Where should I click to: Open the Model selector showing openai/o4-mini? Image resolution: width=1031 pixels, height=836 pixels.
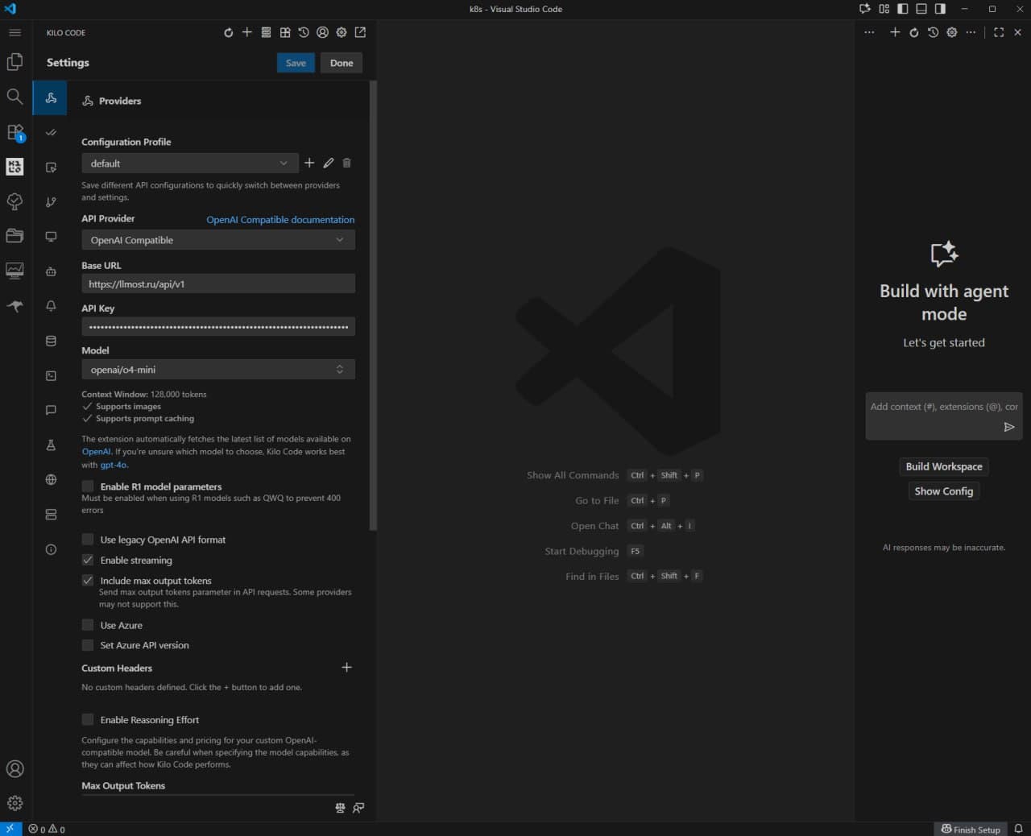point(217,369)
